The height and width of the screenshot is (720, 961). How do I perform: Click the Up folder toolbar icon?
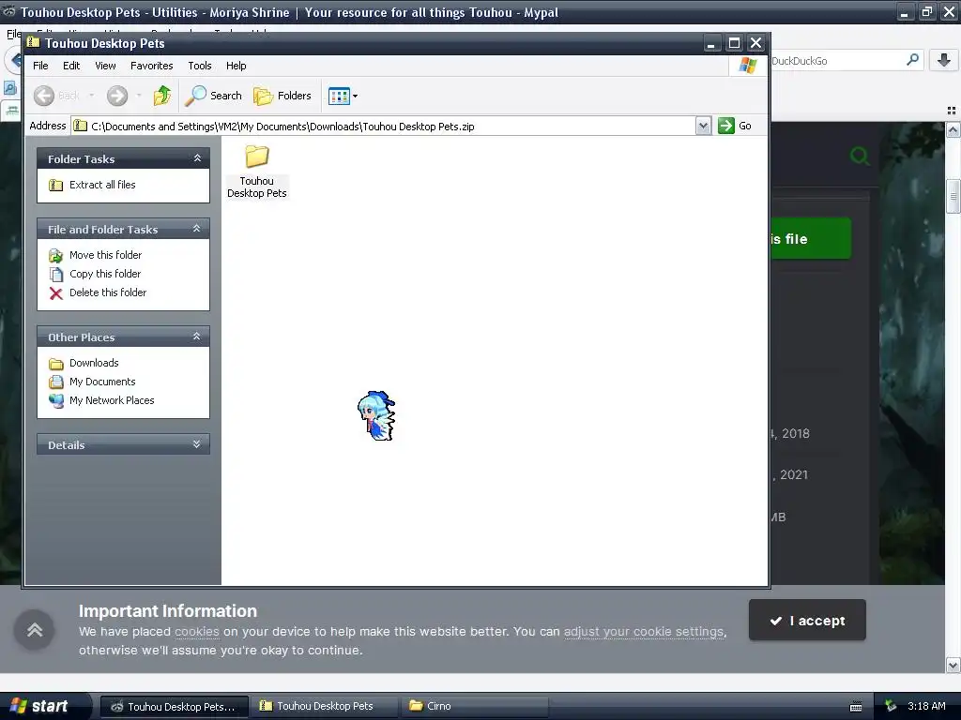[x=161, y=96]
